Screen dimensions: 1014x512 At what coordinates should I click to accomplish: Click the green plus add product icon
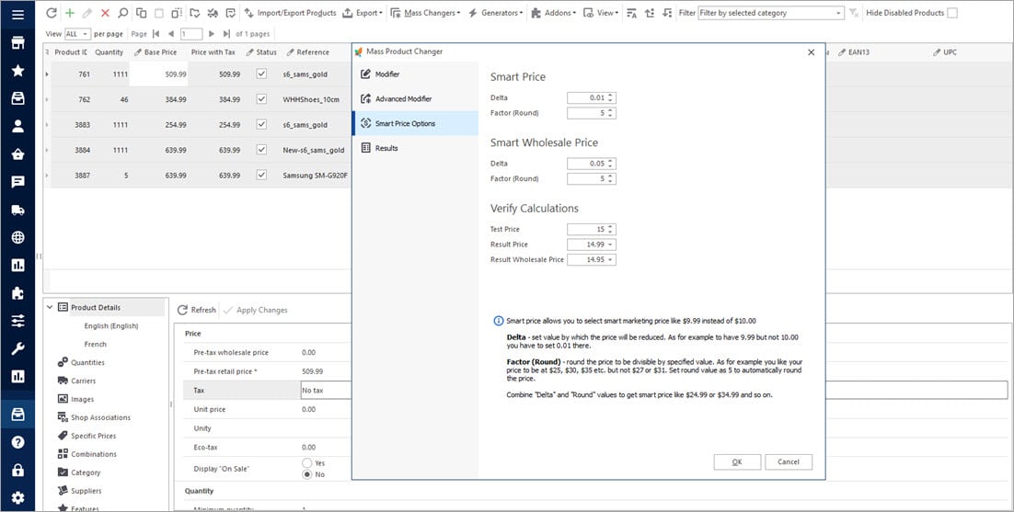pyautogui.click(x=70, y=13)
